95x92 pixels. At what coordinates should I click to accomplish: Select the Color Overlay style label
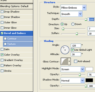click(12, 55)
